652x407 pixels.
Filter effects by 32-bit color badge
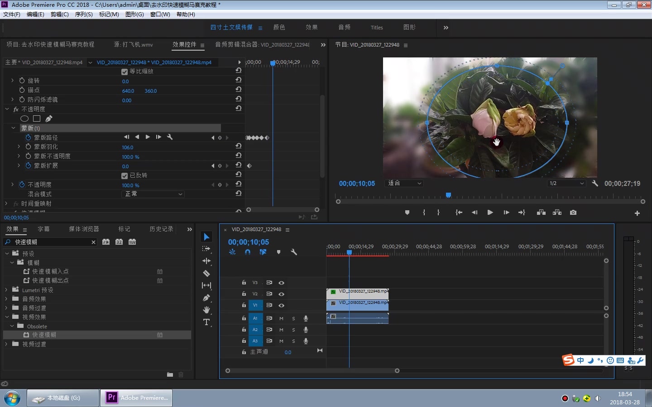pos(119,242)
